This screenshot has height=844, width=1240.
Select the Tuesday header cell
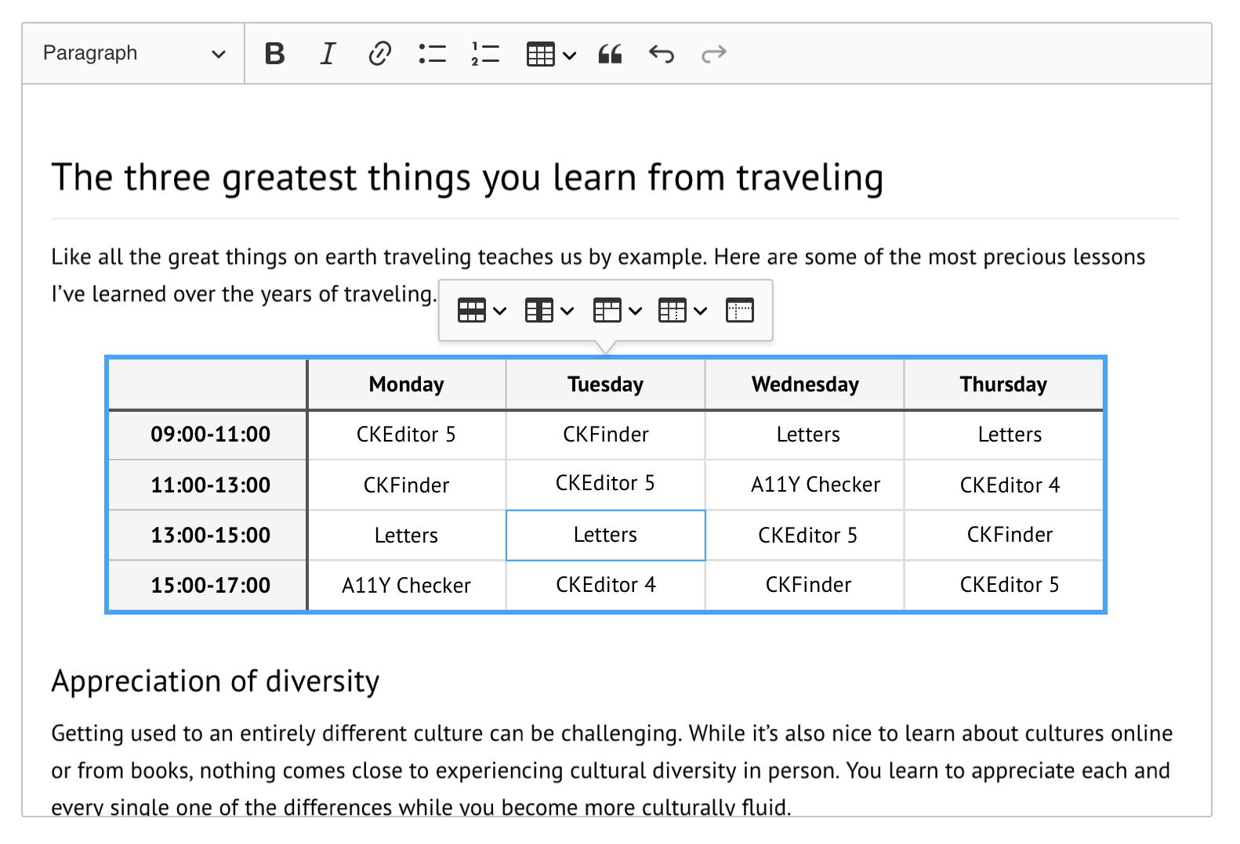(x=605, y=384)
